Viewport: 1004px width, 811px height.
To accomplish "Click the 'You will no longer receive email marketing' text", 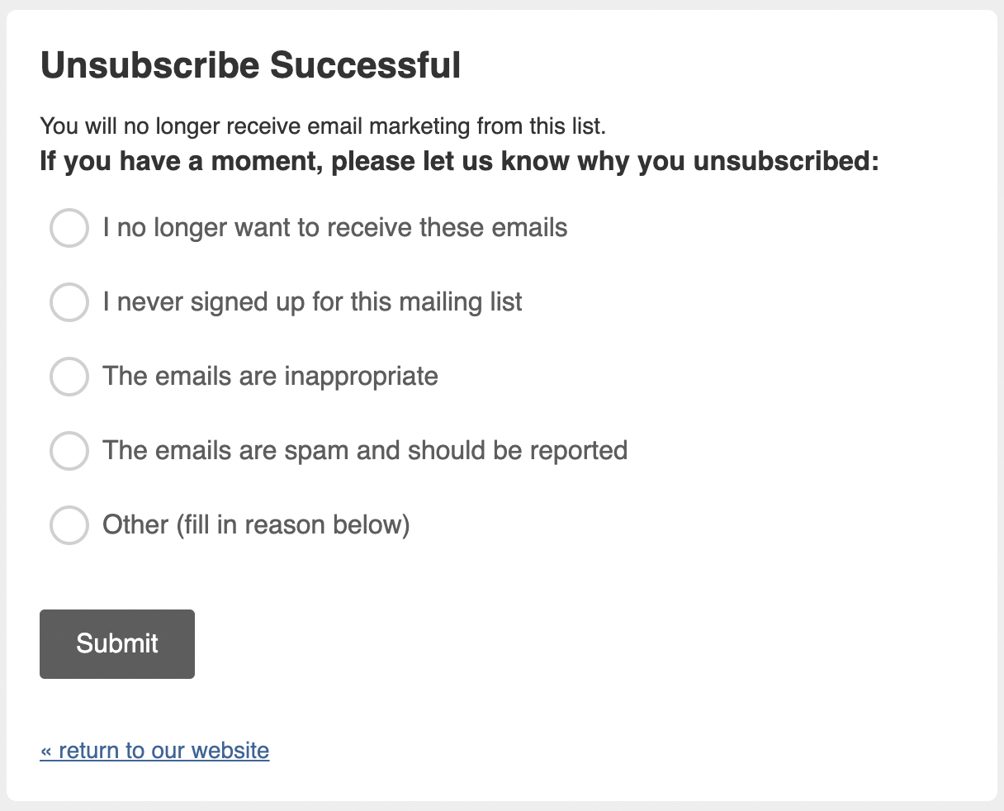I will point(323,126).
